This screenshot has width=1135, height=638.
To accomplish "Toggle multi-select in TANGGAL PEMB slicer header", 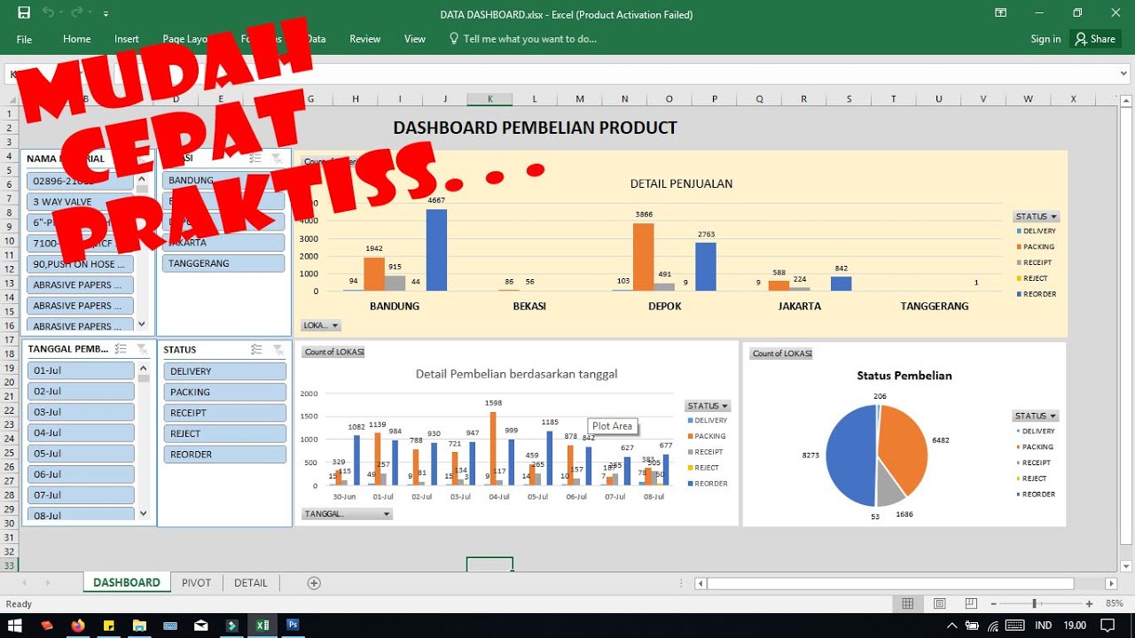I will pos(121,349).
